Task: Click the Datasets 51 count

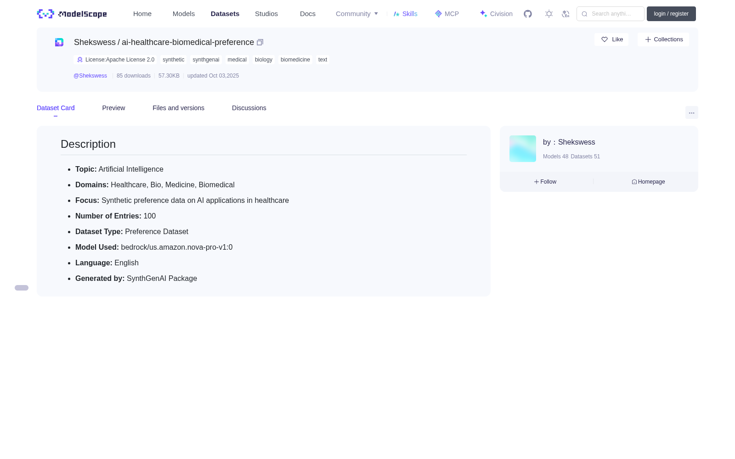Action: 585,157
